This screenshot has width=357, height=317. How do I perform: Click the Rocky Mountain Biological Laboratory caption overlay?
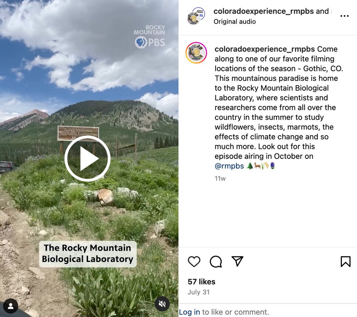[88, 253]
